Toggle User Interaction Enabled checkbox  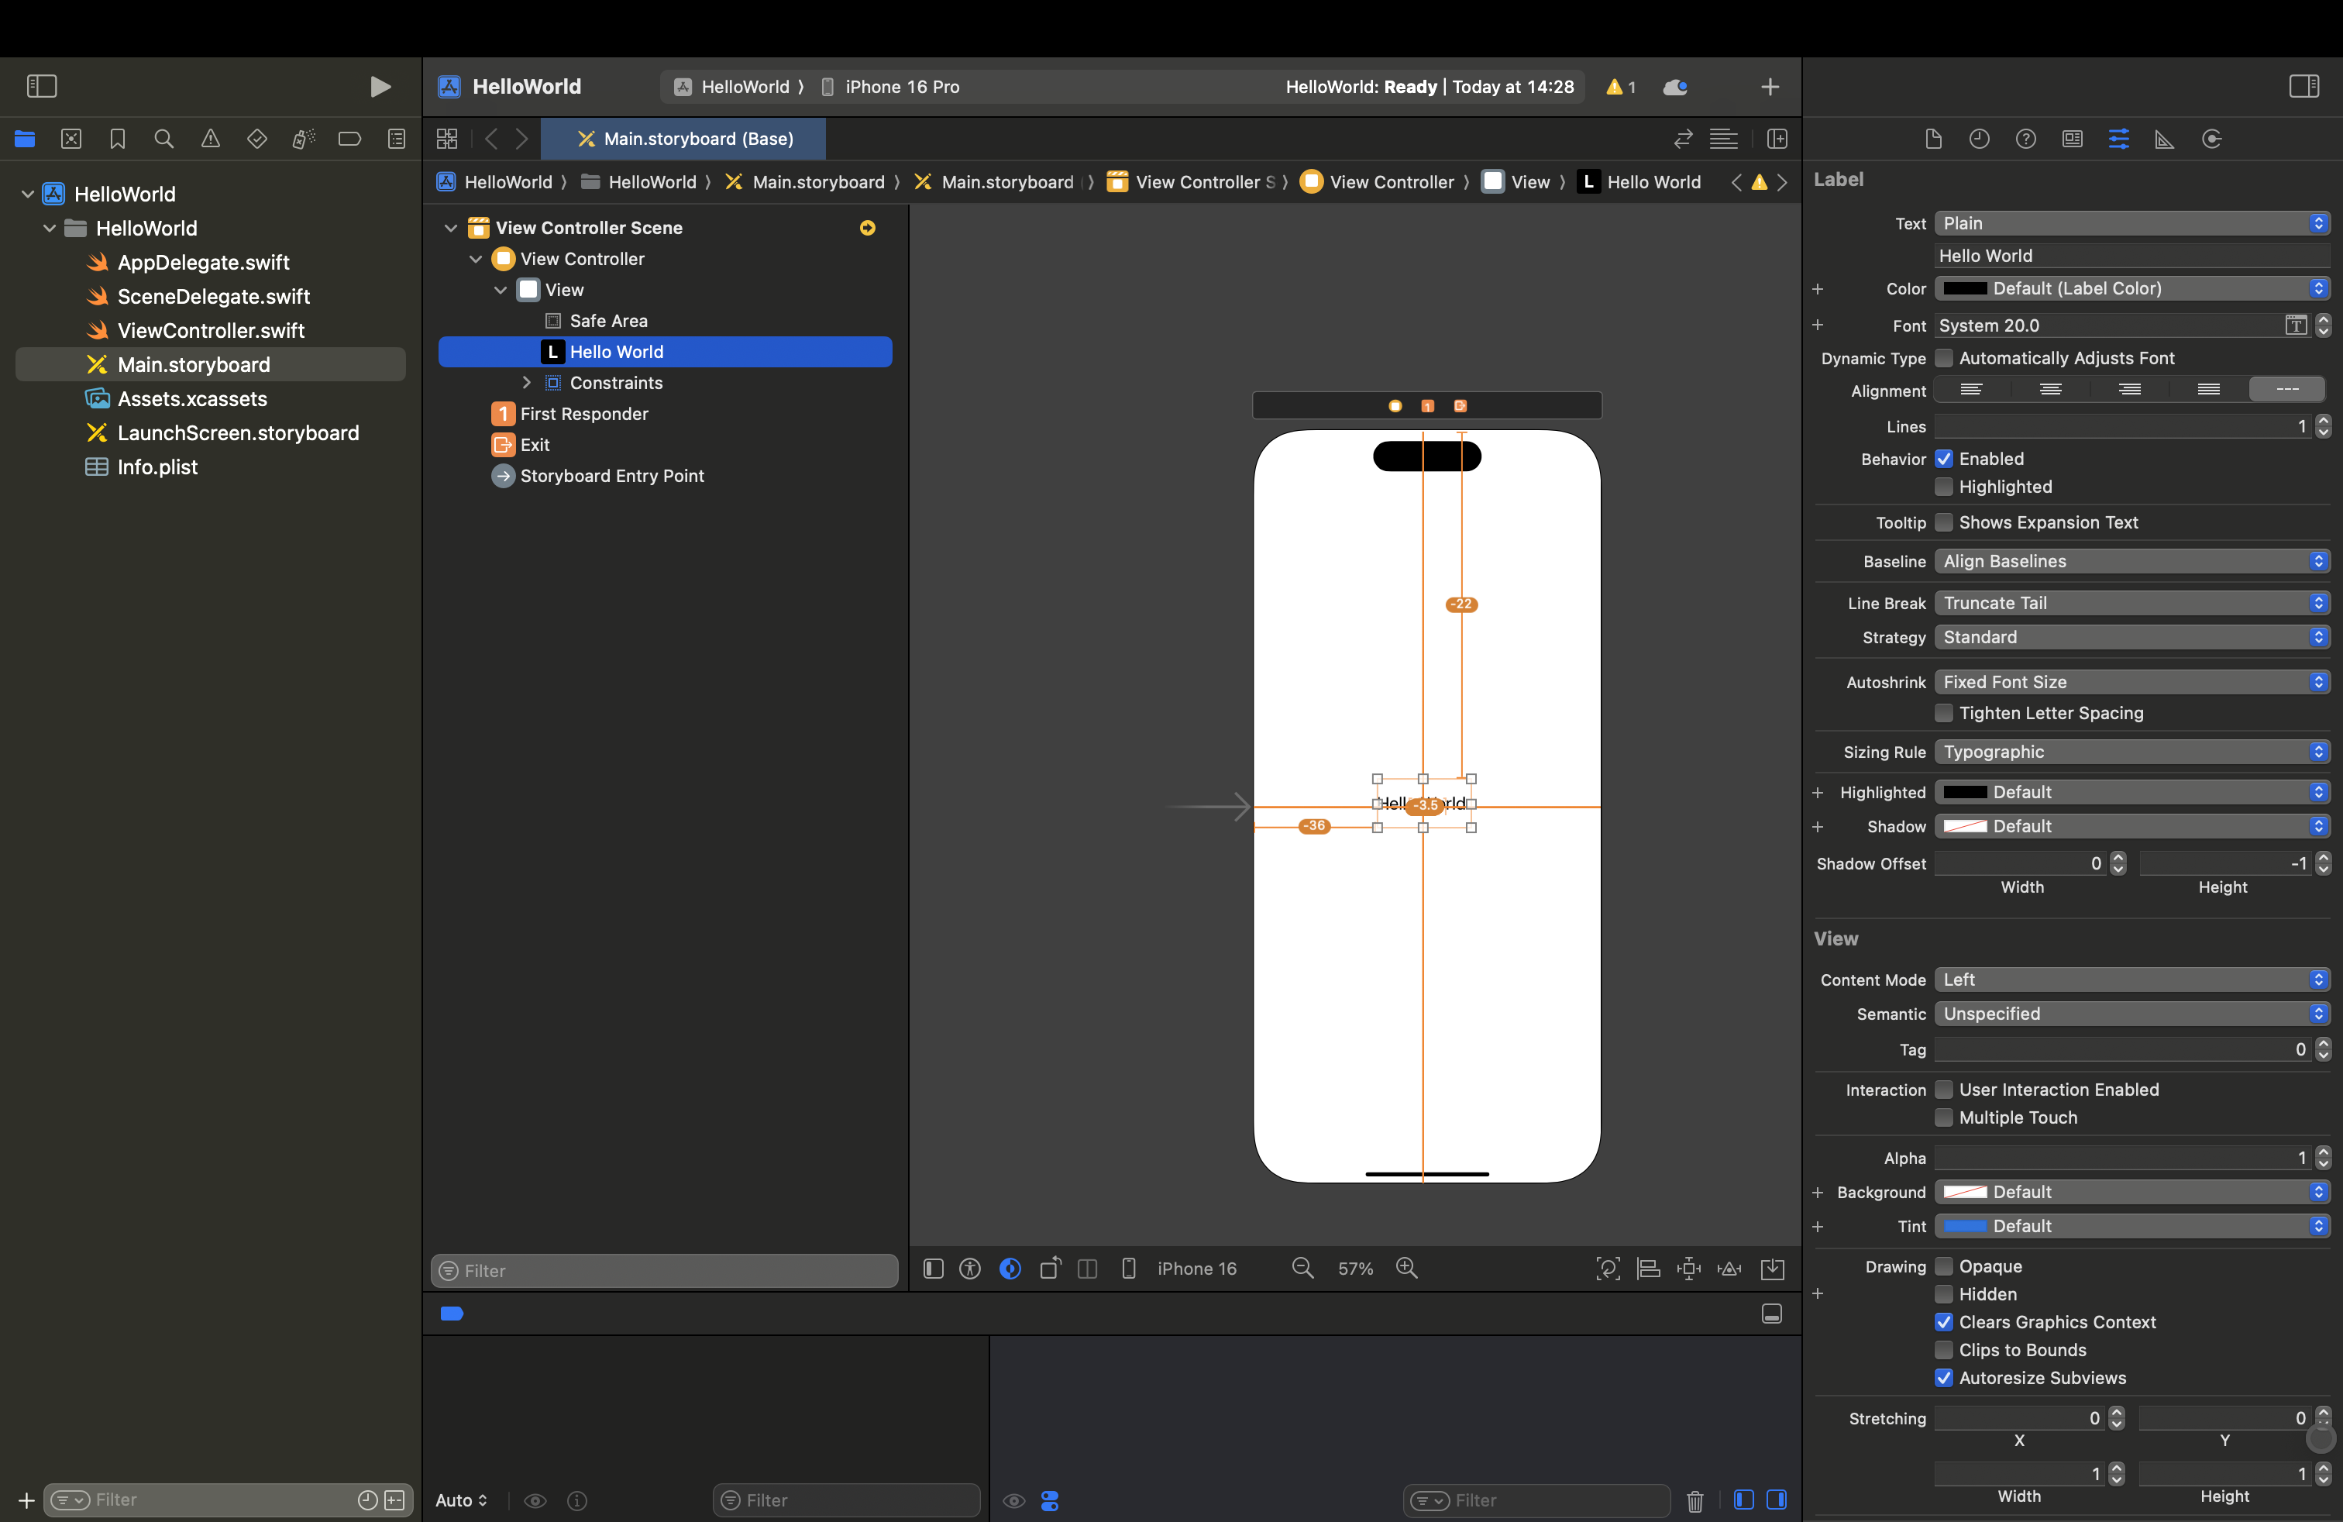1944,1090
